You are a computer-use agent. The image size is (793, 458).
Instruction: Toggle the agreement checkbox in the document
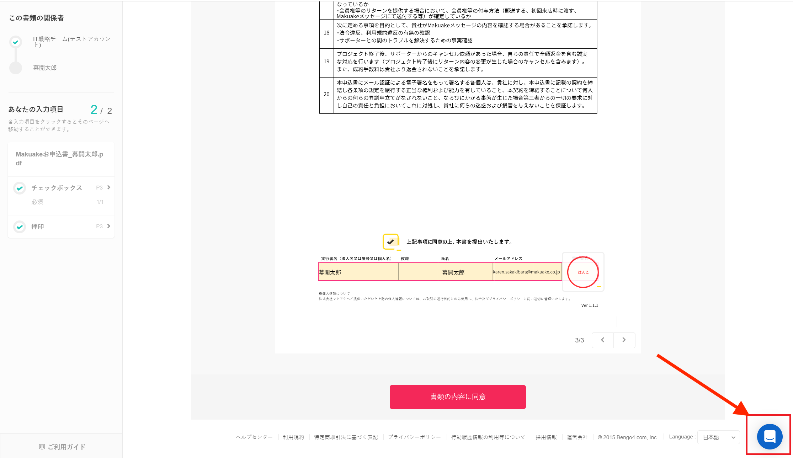tap(390, 242)
